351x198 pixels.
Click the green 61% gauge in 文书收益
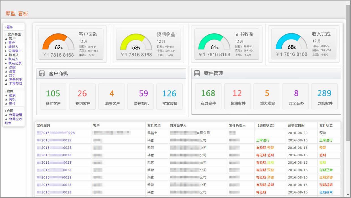214,42
